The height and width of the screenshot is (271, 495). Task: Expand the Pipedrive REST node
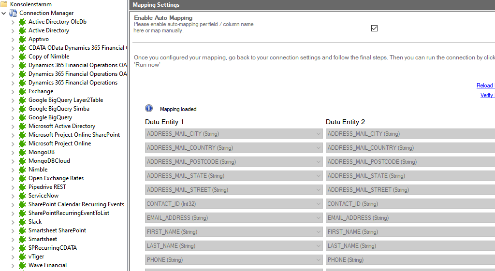point(13,187)
